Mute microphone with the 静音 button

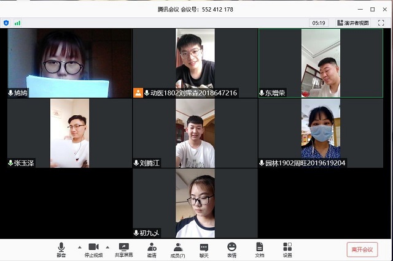pyautogui.click(x=61, y=250)
